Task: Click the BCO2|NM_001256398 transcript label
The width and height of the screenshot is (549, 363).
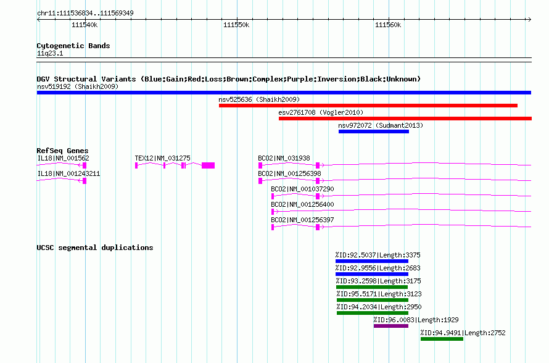Action: (289, 174)
